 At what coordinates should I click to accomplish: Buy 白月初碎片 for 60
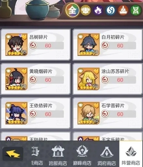[119, 45]
